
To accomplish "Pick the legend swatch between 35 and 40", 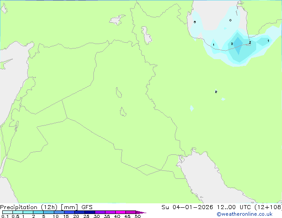I will 110,212.
